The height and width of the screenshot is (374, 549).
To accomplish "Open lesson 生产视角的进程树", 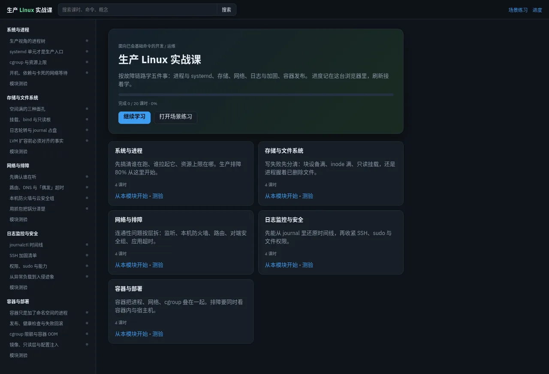I will [x=49, y=41].
